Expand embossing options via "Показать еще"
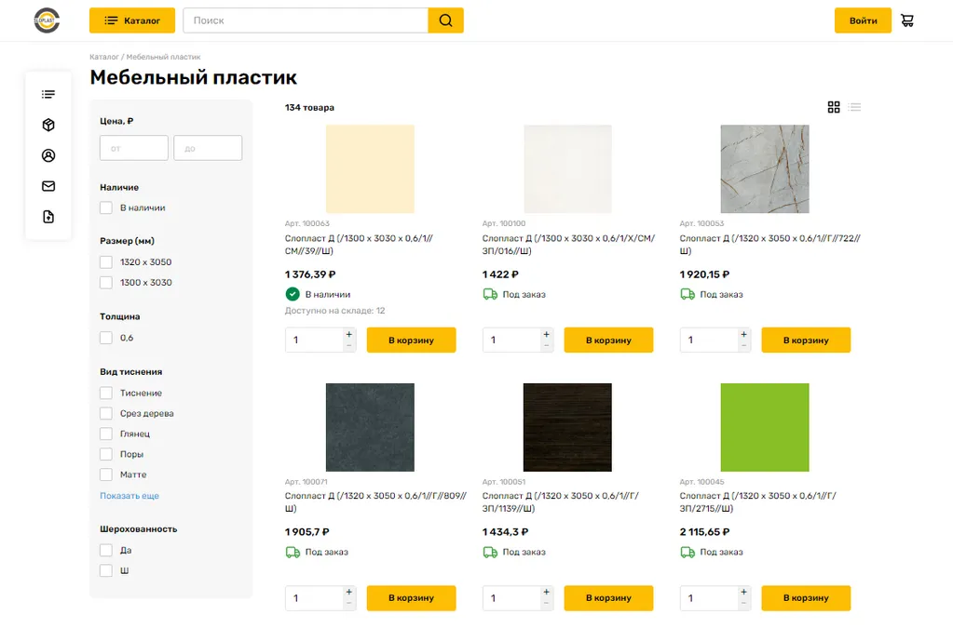Screen dimensions: 953x628 pyautogui.click(x=129, y=496)
